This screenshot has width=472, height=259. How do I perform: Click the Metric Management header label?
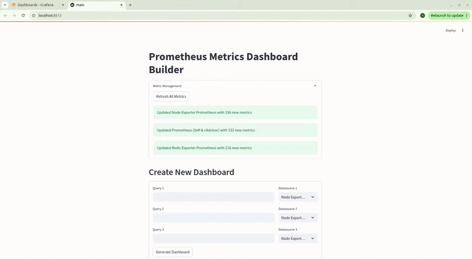point(167,86)
